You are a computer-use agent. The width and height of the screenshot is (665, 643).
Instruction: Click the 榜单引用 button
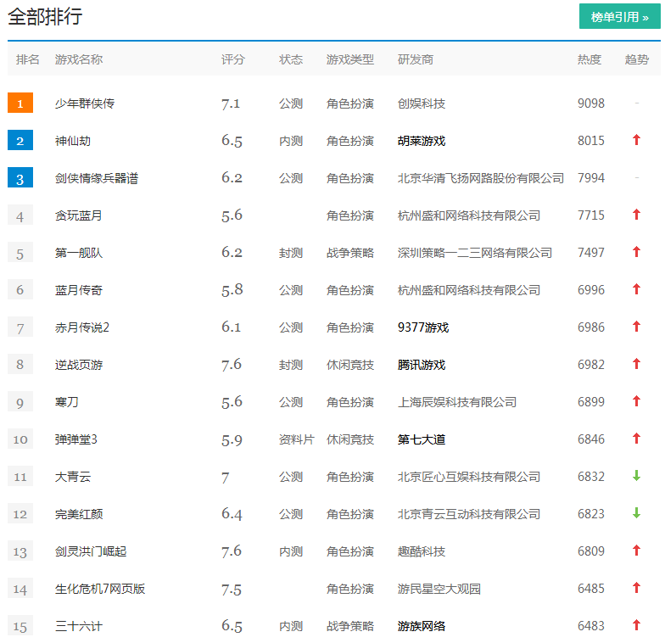(619, 17)
